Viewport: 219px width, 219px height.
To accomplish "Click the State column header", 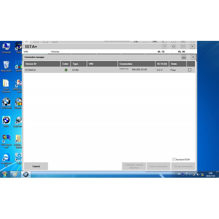I will coord(178,64).
